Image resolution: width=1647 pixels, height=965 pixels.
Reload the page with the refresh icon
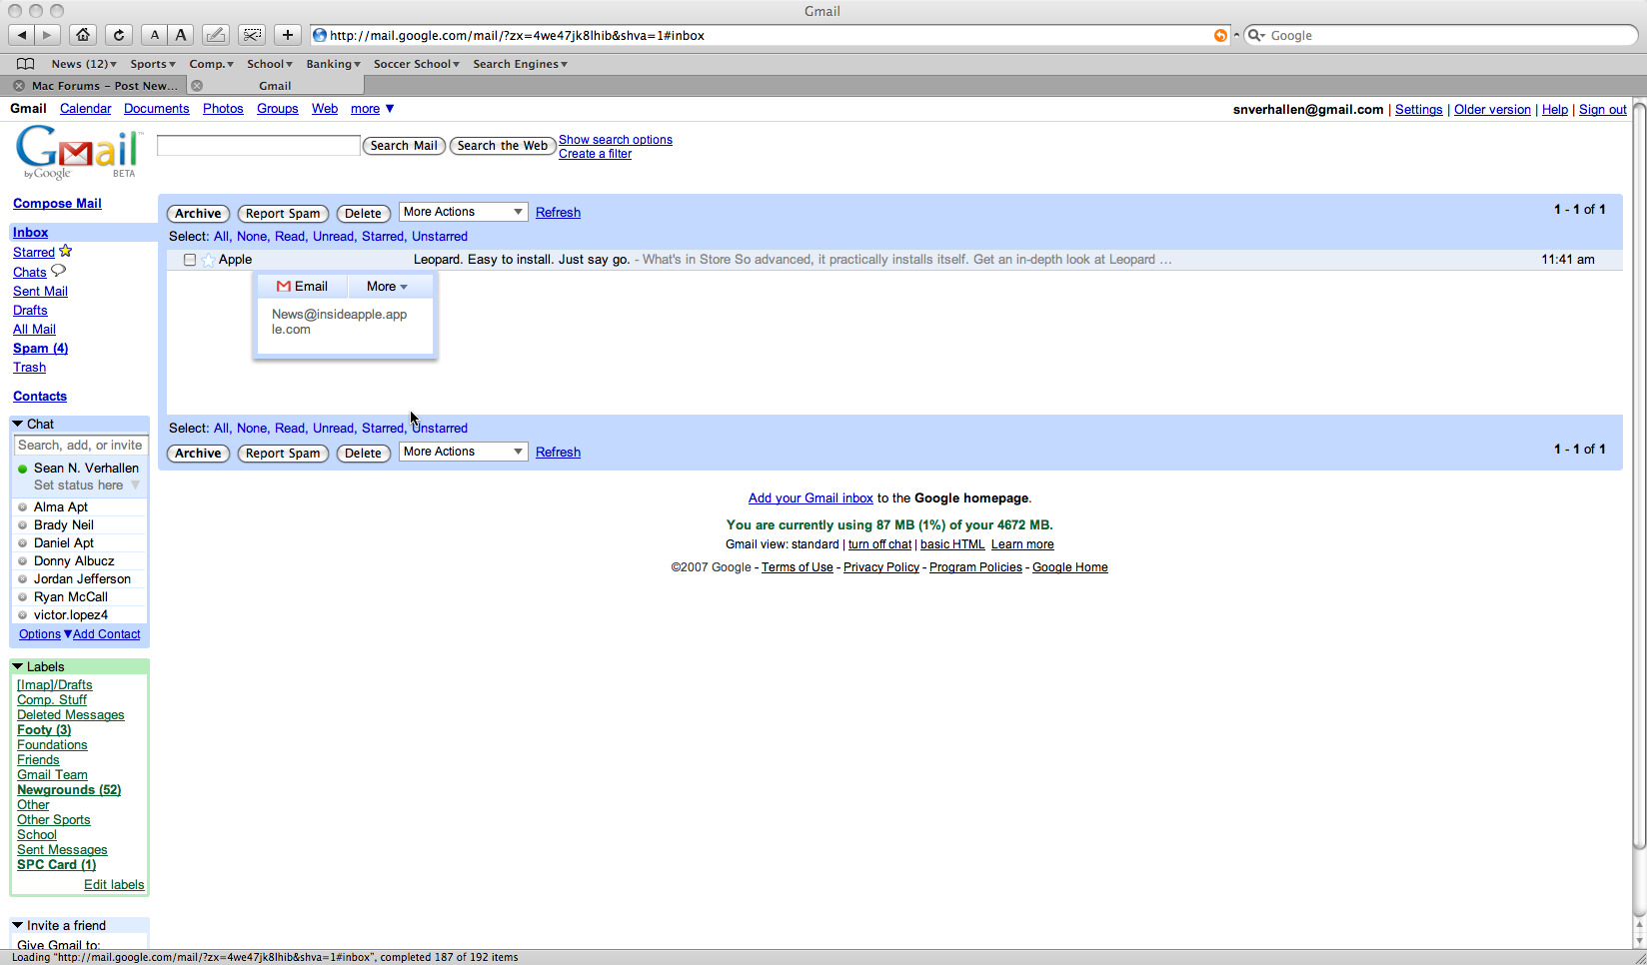118,35
